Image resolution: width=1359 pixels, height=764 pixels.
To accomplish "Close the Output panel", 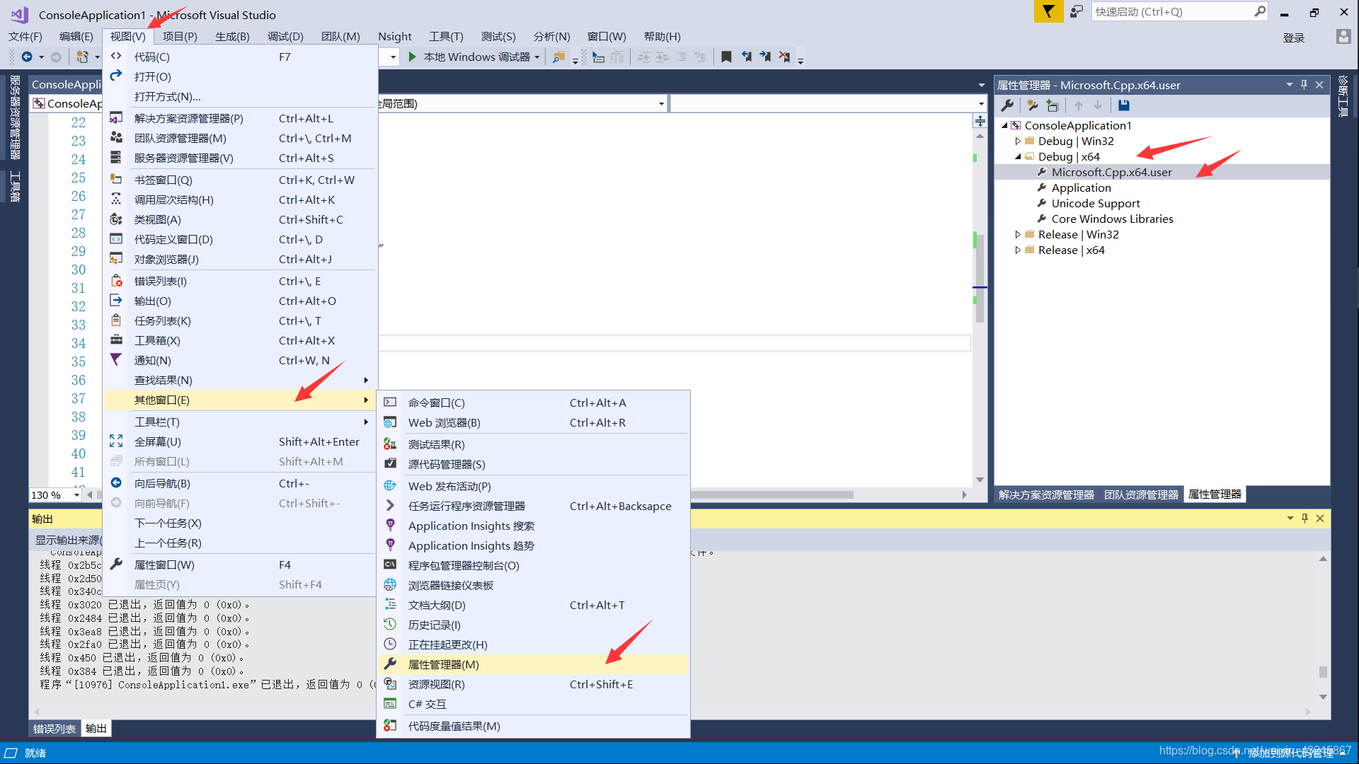I will pos(1320,519).
